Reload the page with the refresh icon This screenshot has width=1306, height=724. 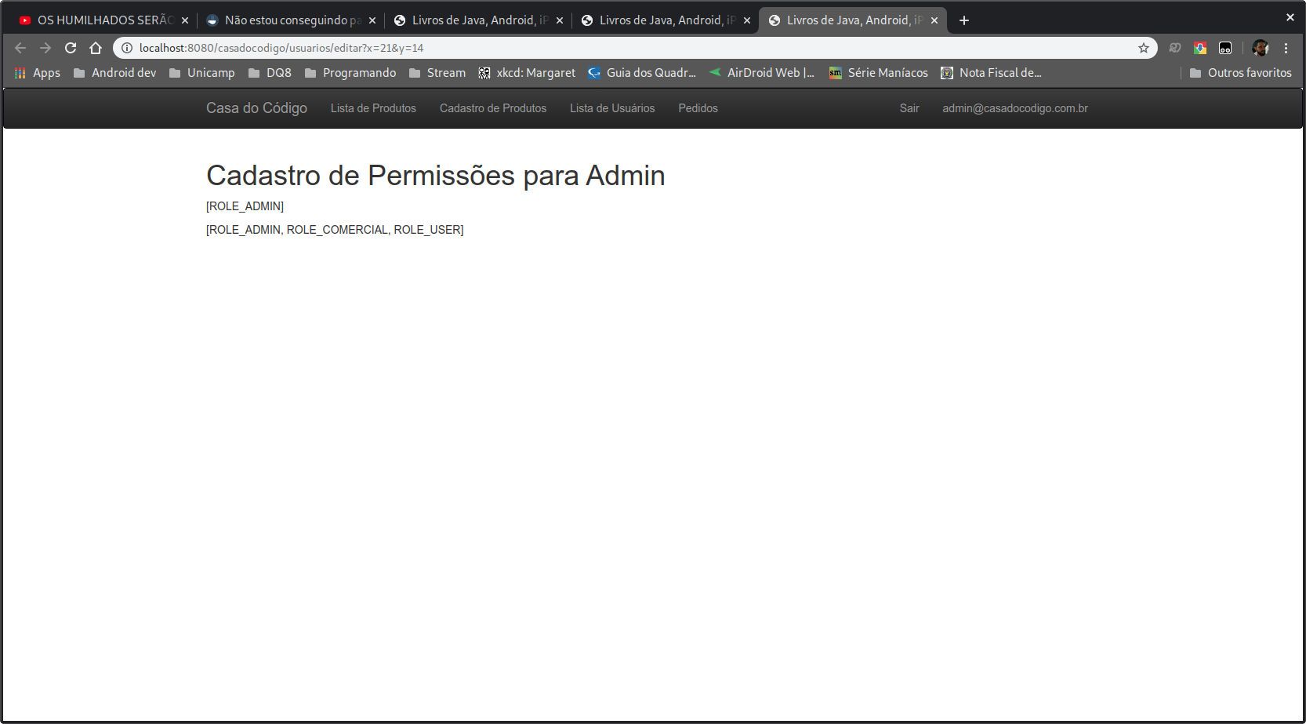click(71, 48)
